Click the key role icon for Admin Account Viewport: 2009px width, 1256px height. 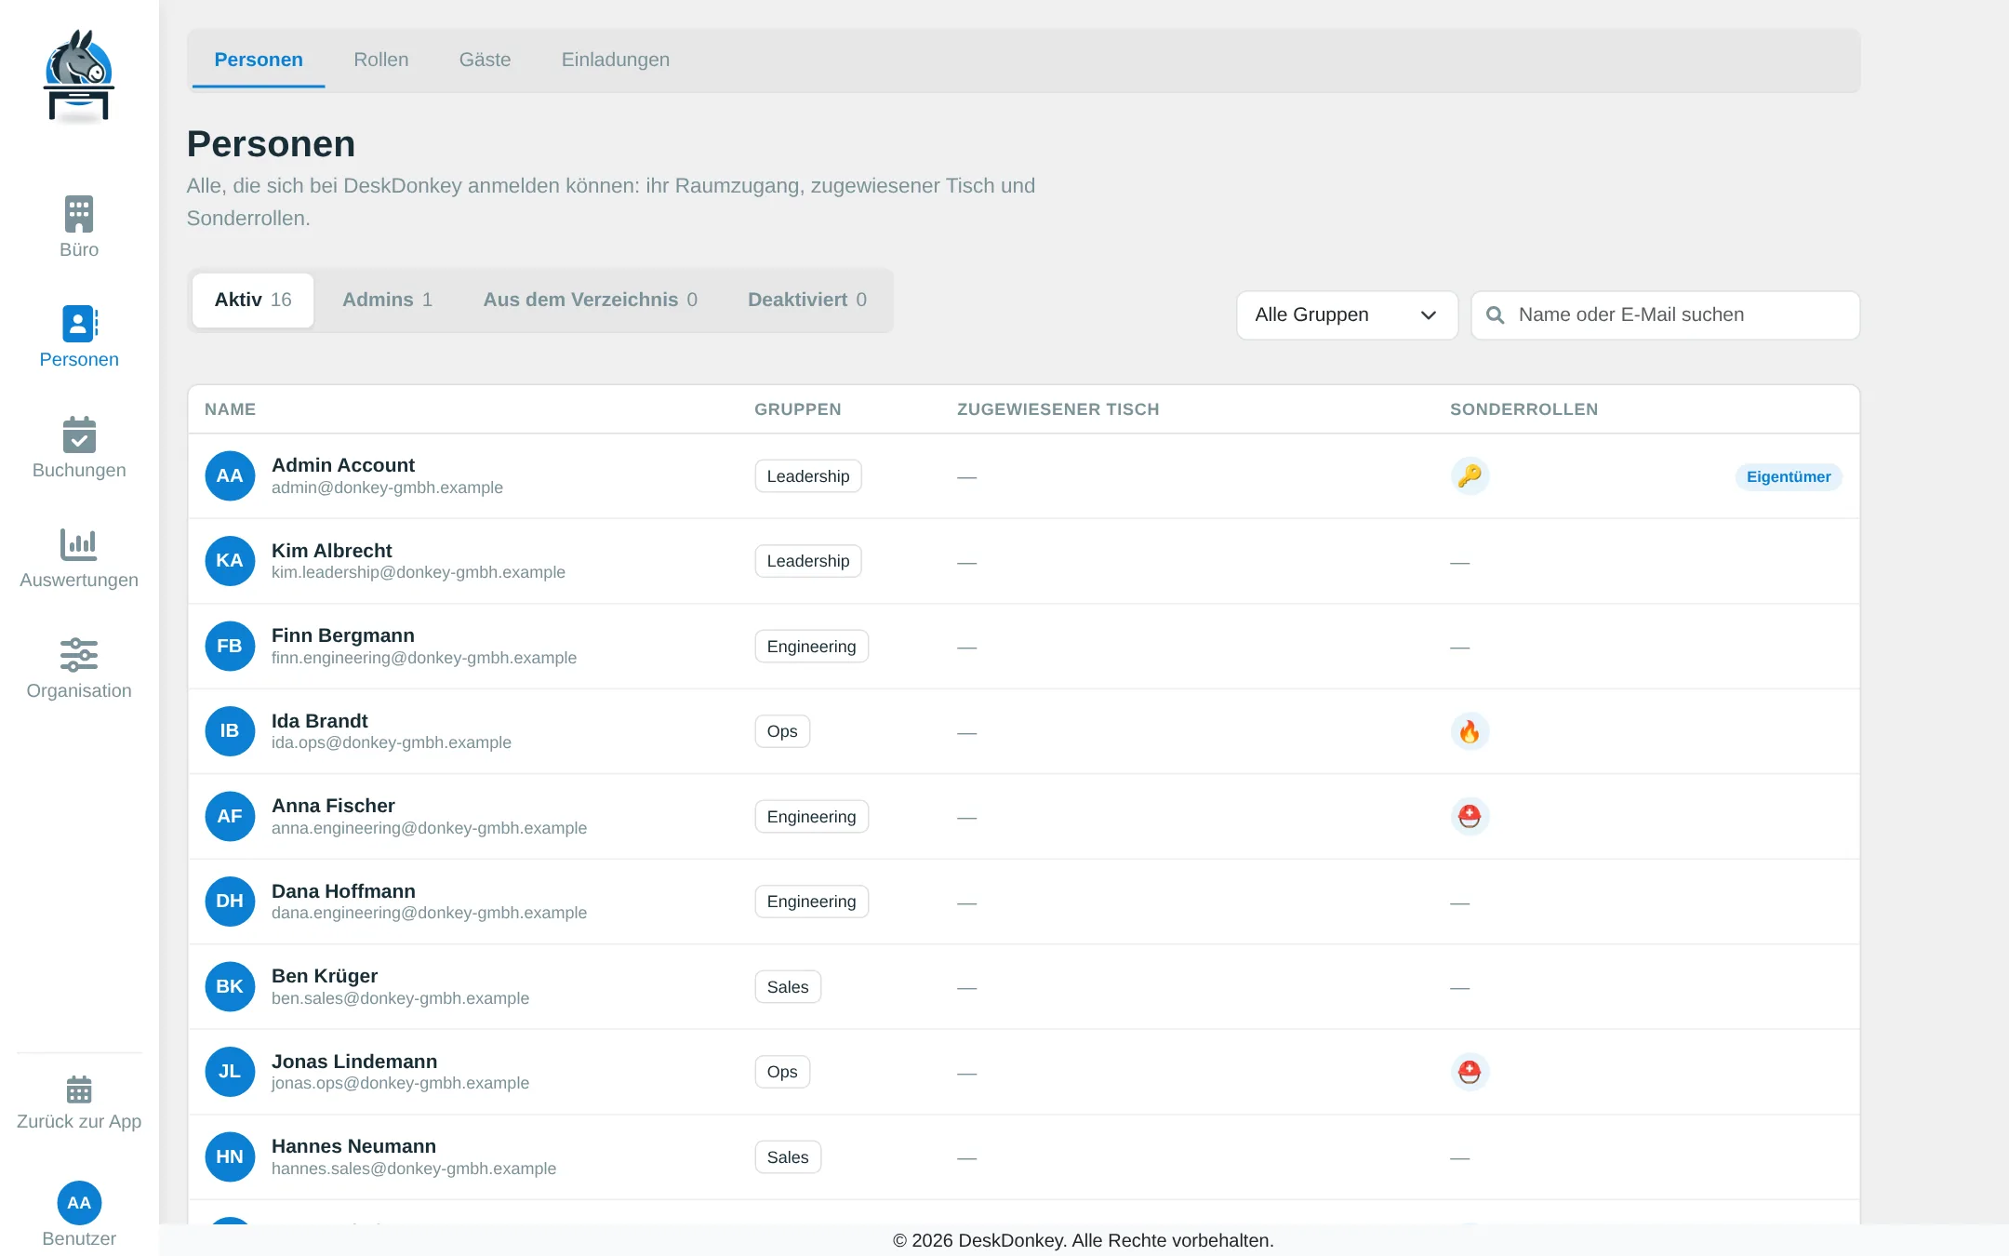[x=1470, y=475]
